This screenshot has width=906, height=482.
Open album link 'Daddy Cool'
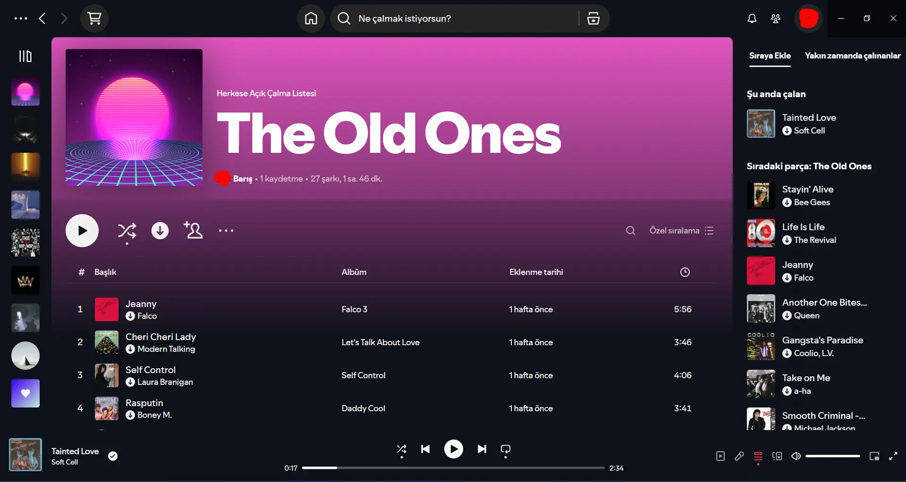(x=364, y=408)
